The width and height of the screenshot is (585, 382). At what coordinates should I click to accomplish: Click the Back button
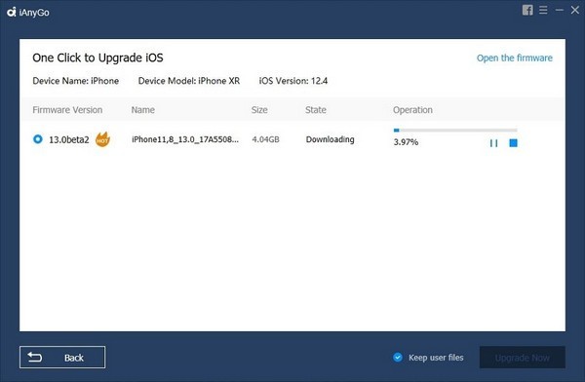click(x=62, y=358)
